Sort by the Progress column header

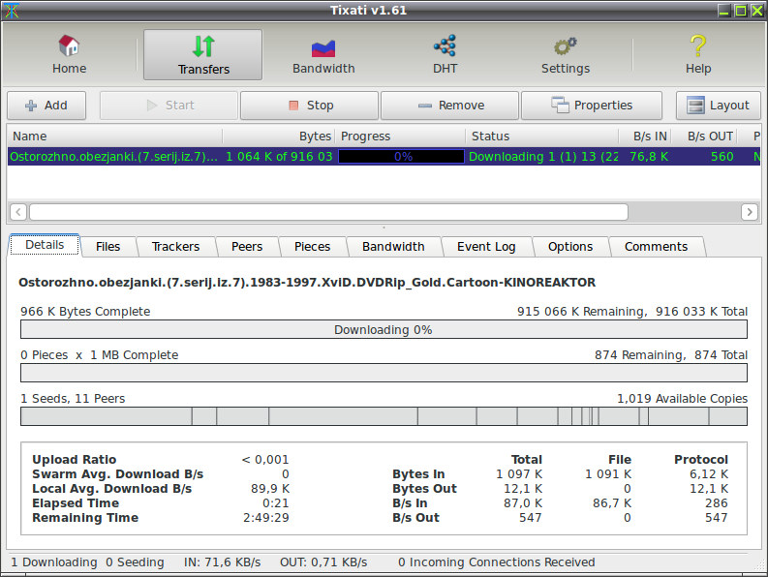pyautogui.click(x=401, y=137)
